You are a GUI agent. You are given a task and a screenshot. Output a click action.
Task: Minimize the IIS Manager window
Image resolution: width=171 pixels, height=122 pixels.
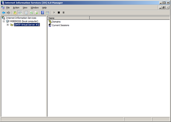pyautogui.click(x=161, y=3)
